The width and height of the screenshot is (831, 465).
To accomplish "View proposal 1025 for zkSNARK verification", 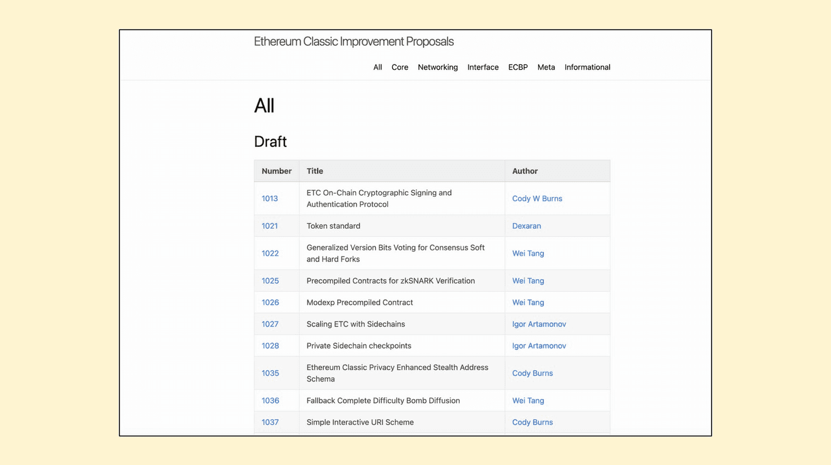I will point(270,281).
